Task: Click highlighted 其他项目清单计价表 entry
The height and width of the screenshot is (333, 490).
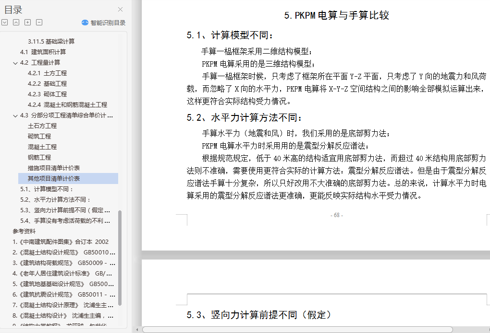Action: pos(68,179)
